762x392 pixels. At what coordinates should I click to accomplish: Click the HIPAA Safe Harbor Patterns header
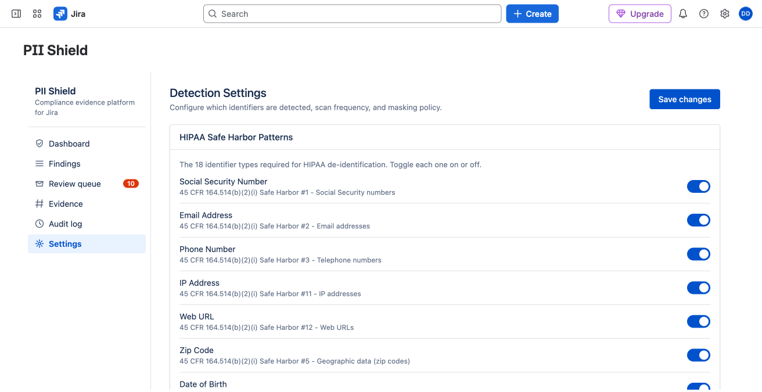(x=236, y=138)
